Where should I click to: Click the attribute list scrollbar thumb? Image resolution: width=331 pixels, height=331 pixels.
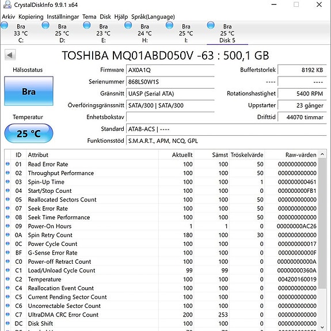point(322,223)
